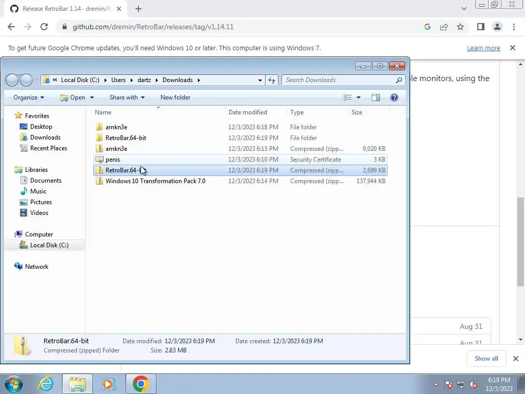525x394 pixels.
Task: Click the Windows 10 Transformation Pack zip icon
Action: click(x=99, y=181)
